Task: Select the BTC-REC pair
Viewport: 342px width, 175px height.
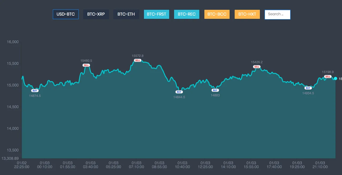Action: click(x=187, y=14)
